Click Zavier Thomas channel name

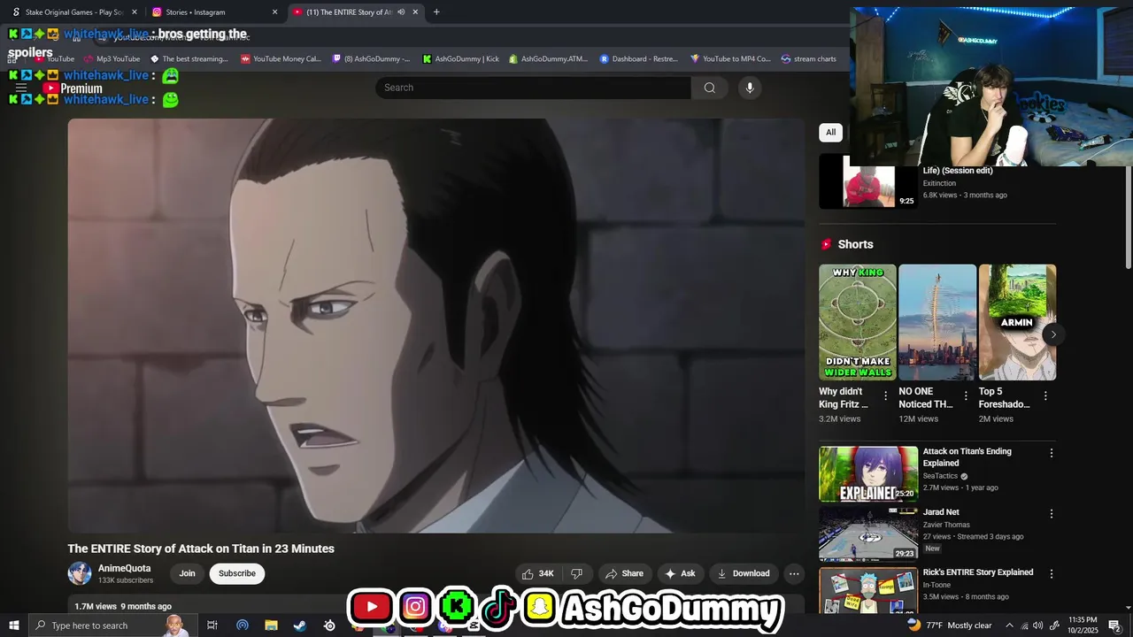click(946, 525)
